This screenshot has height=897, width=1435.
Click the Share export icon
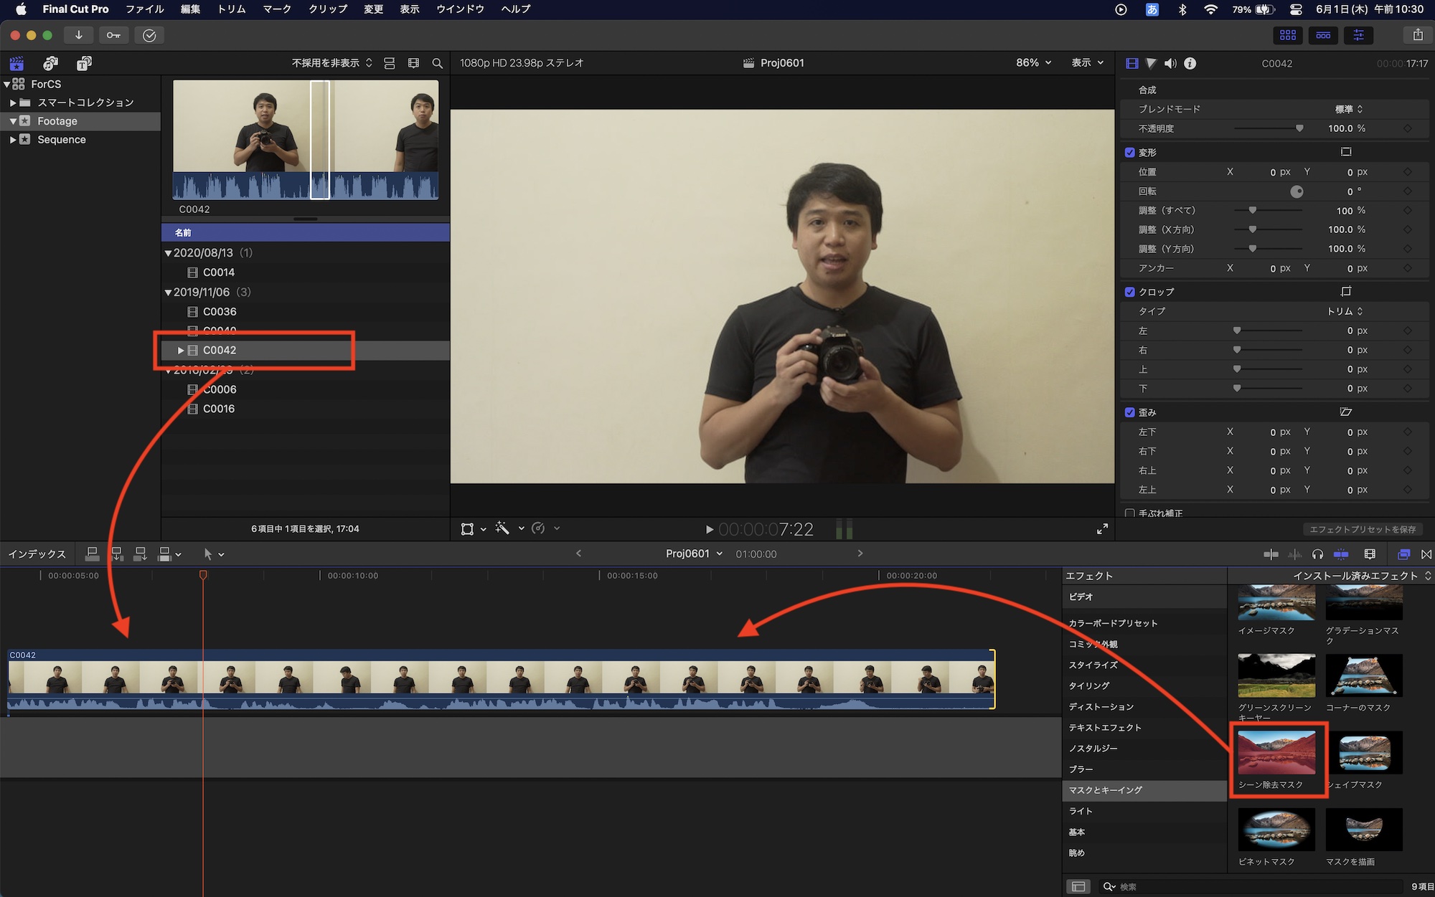tap(1418, 35)
